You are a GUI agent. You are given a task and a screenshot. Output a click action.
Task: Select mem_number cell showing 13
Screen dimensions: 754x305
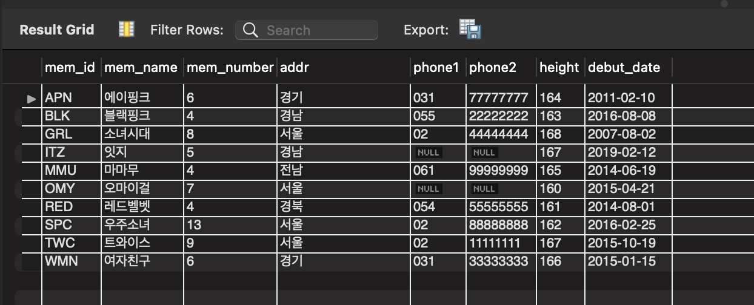pyautogui.click(x=230, y=225)
